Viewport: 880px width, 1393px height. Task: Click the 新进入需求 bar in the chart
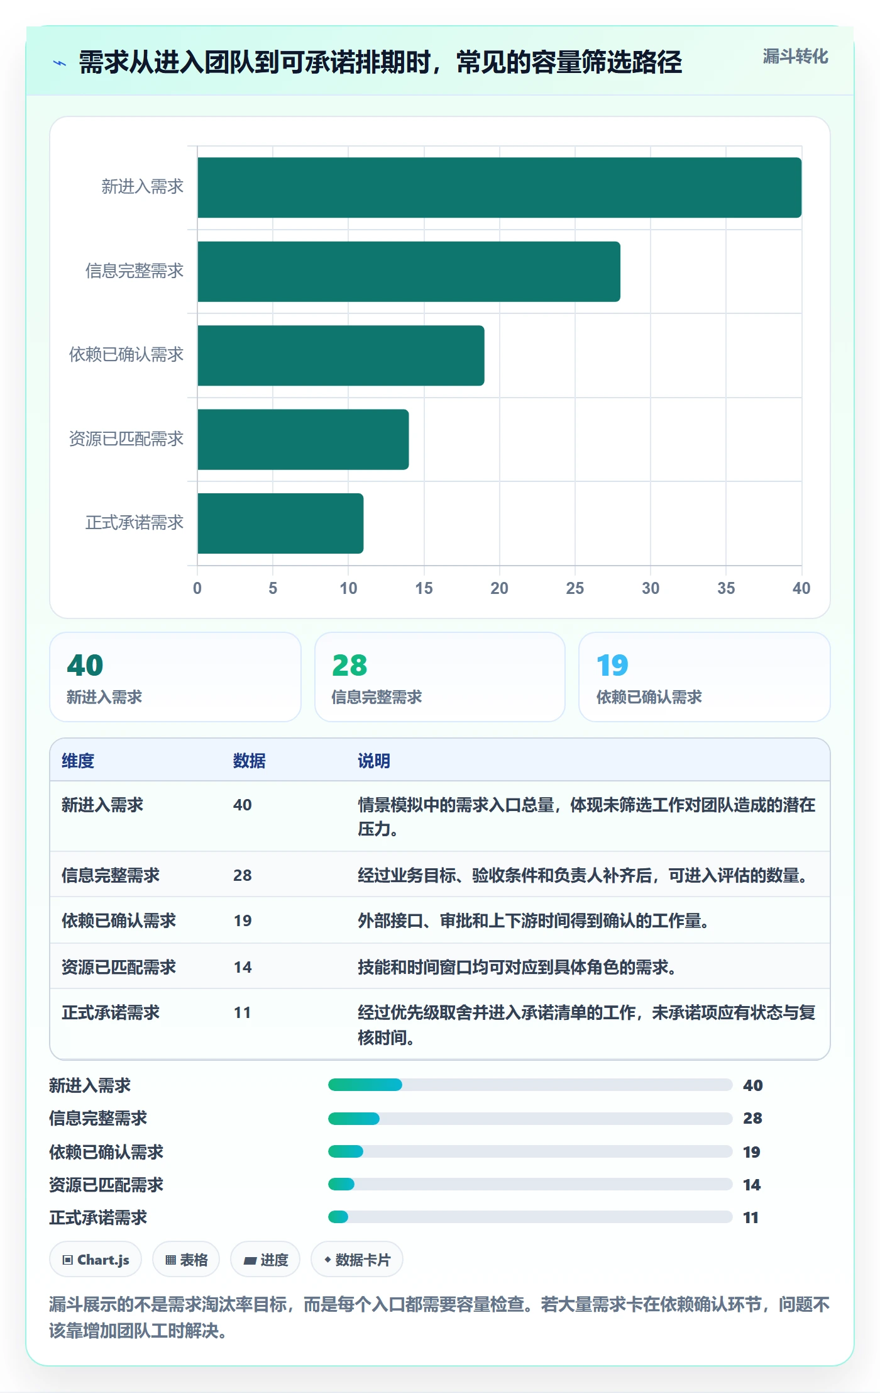[x=500, y=187]
